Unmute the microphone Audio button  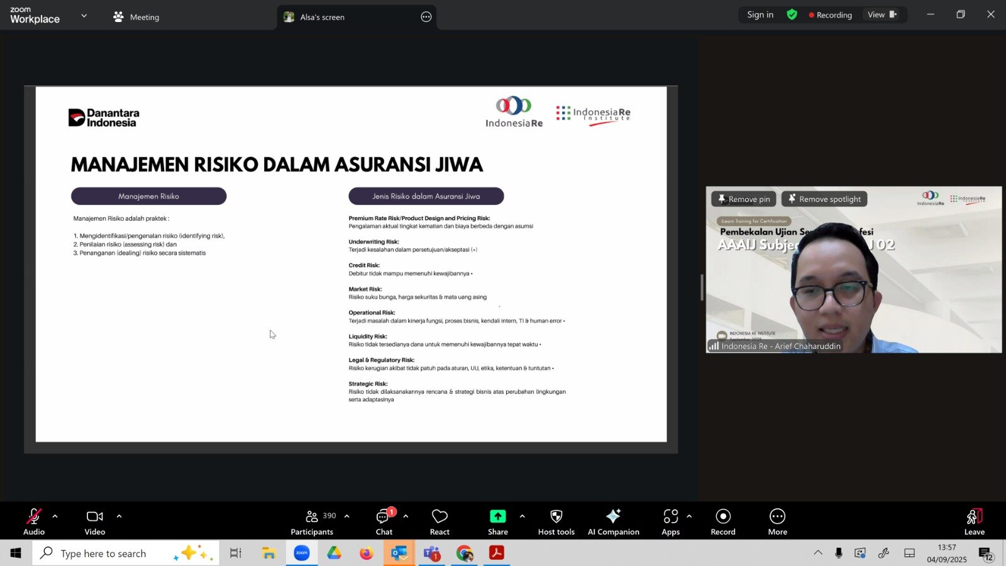(x=34, y=517)
